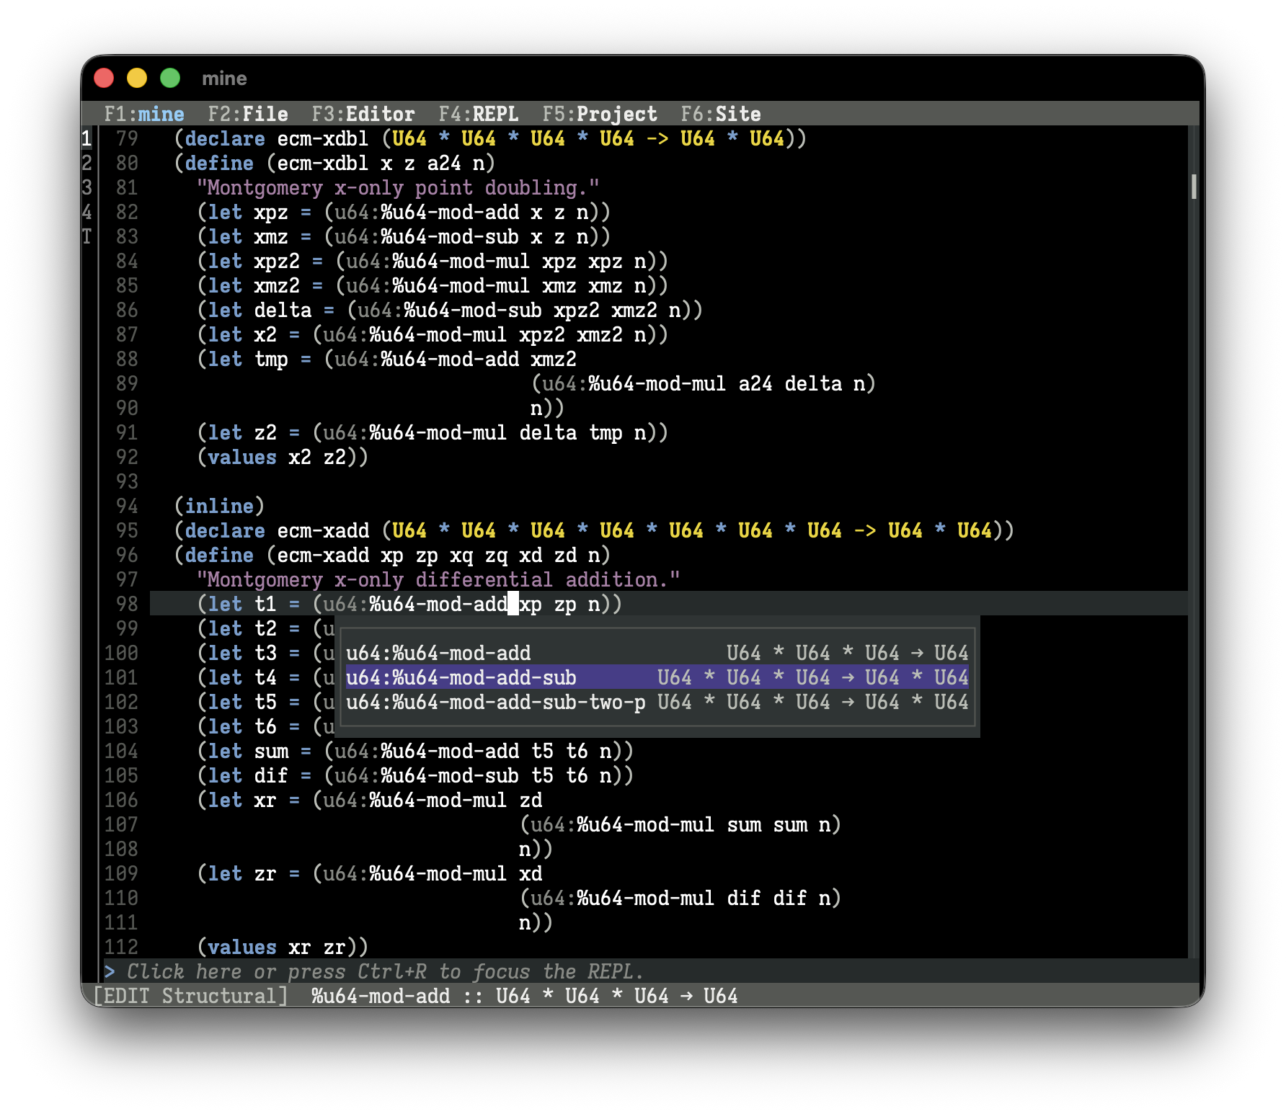Switch to buffer tab 3 in left gutter

pyautogui.click(x=87, y=187)
